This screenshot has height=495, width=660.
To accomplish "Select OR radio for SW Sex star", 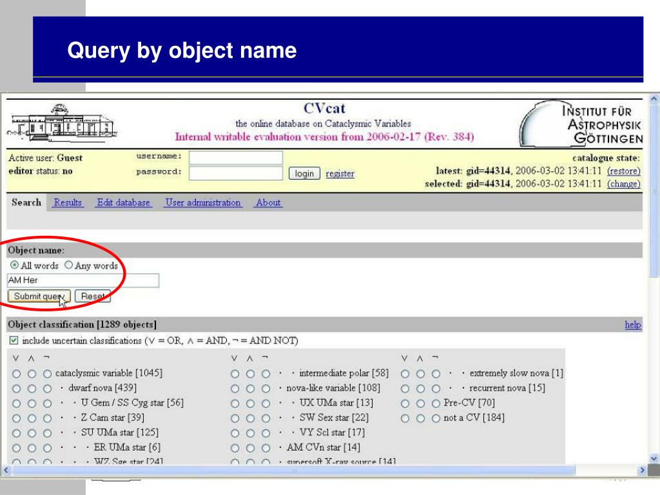I will (235, 418).
